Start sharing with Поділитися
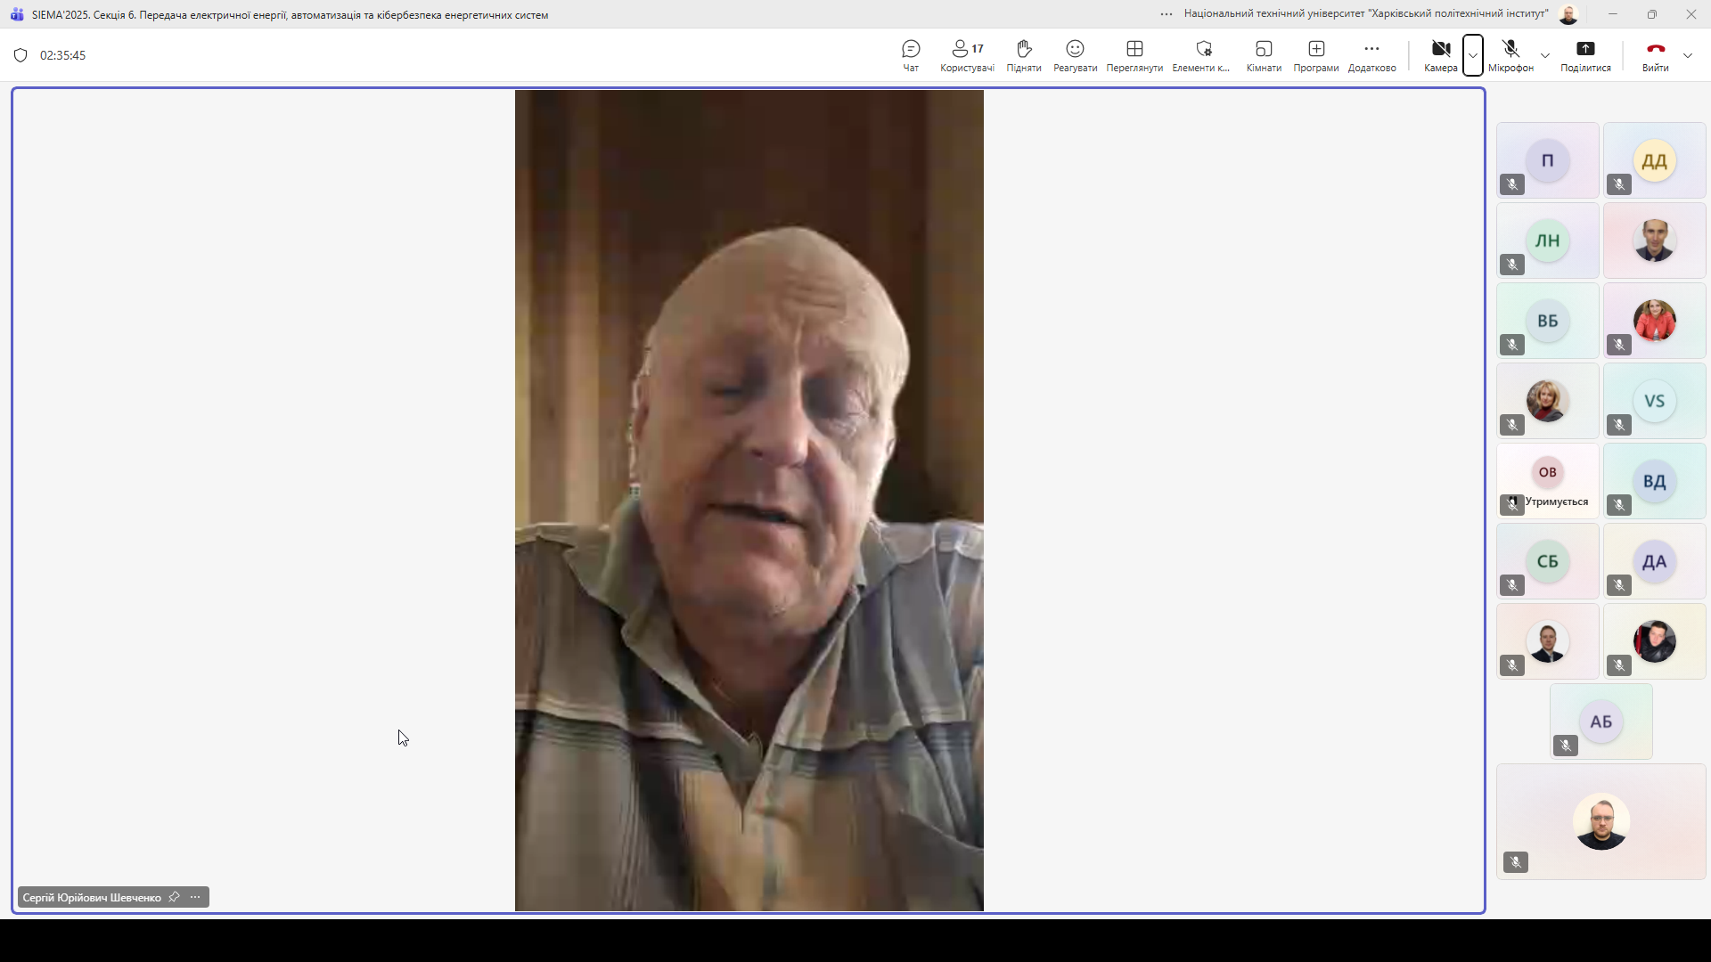This screenshot has width=1711, height=962. pos(1585,54)
